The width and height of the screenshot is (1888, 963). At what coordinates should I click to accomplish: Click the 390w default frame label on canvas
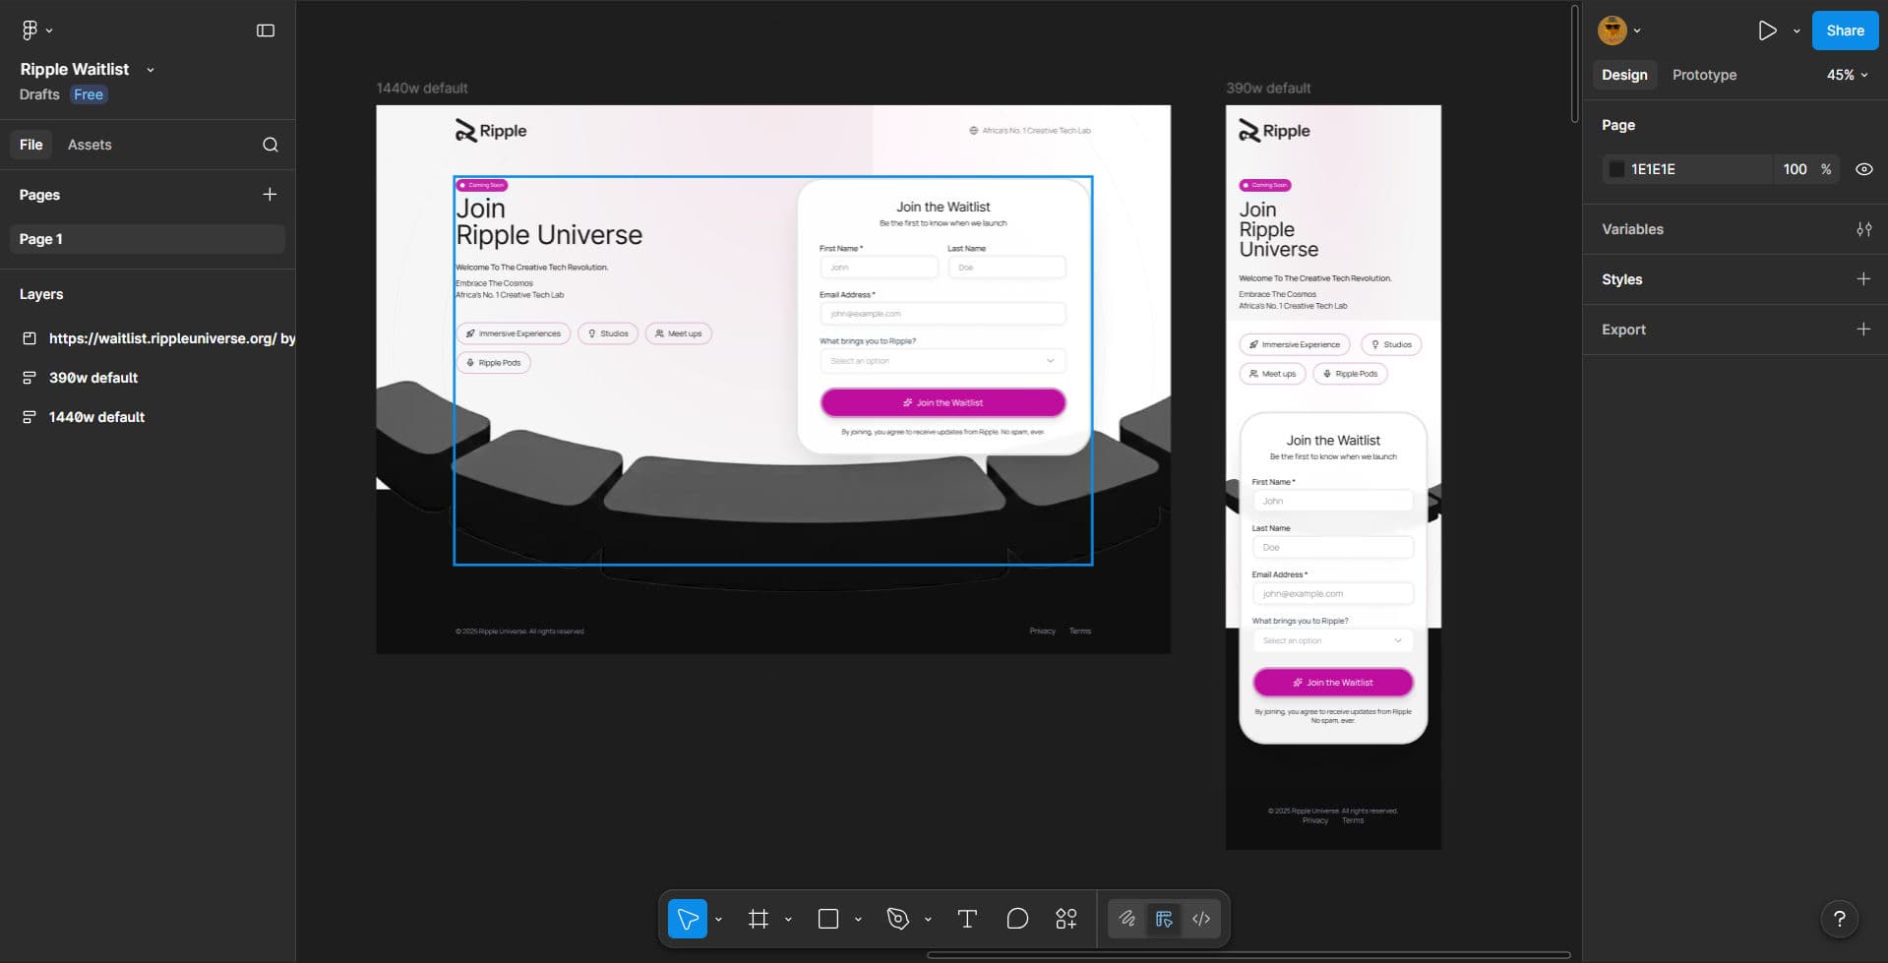tap(1268, 89)
